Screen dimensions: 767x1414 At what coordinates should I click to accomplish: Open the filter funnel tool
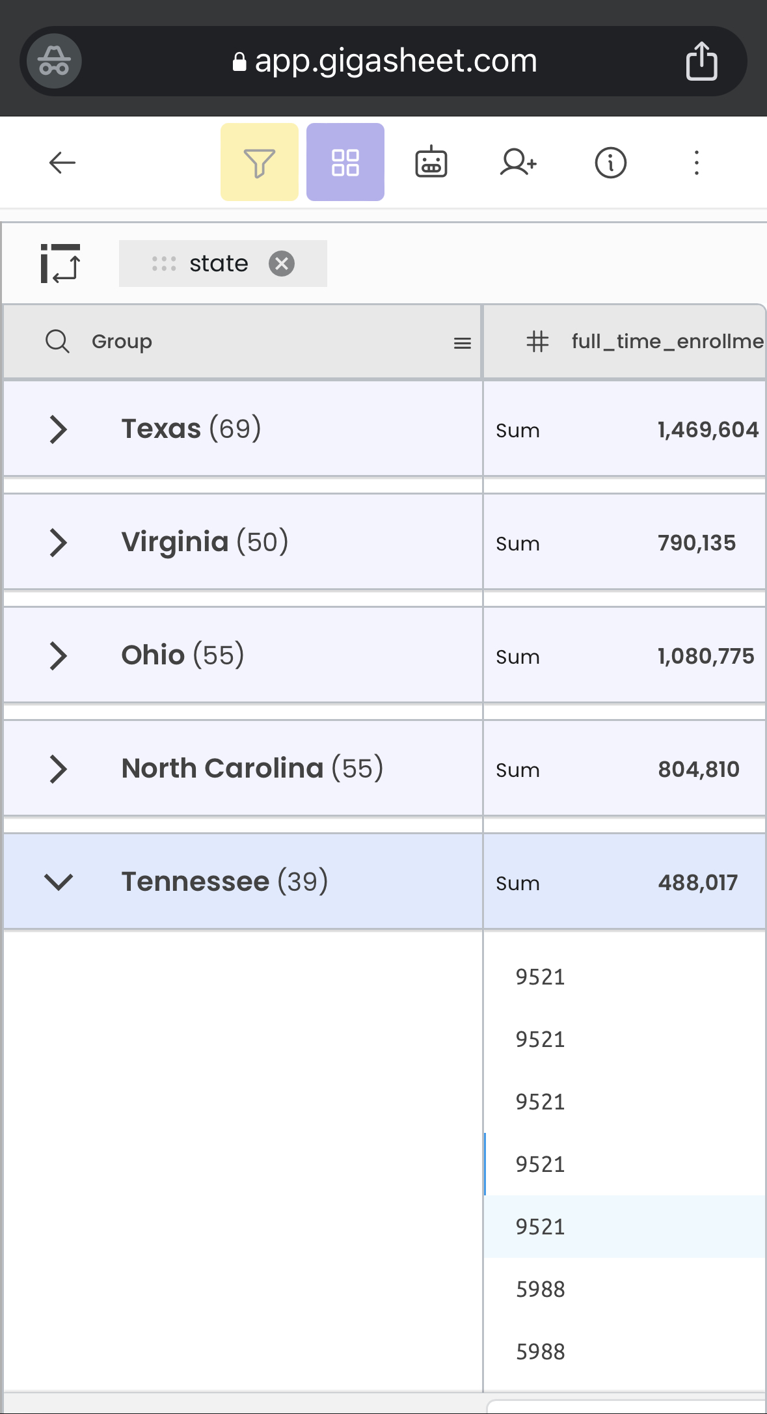259,163
